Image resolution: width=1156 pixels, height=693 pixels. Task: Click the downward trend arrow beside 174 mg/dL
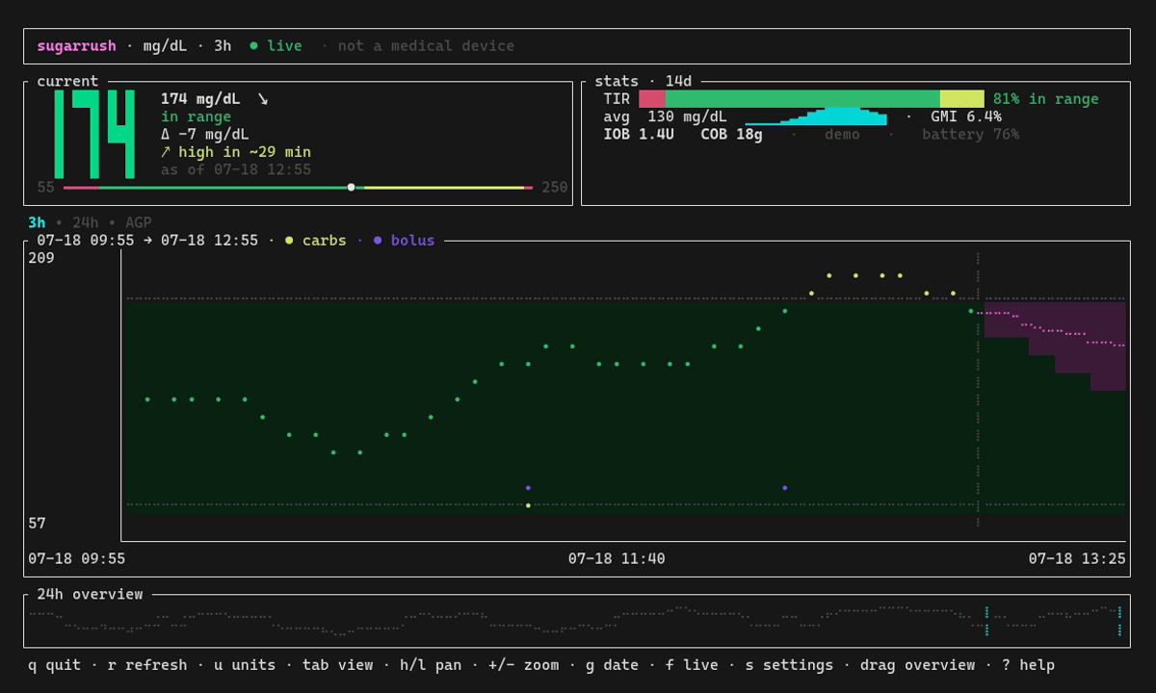pyautogui.click(x=263, y=99)
